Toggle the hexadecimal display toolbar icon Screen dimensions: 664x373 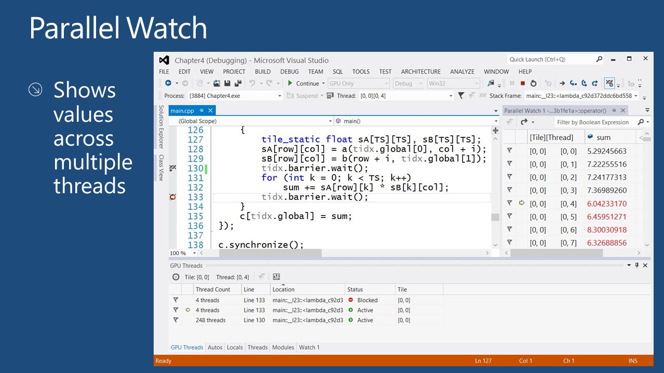[x=609, y=83]
